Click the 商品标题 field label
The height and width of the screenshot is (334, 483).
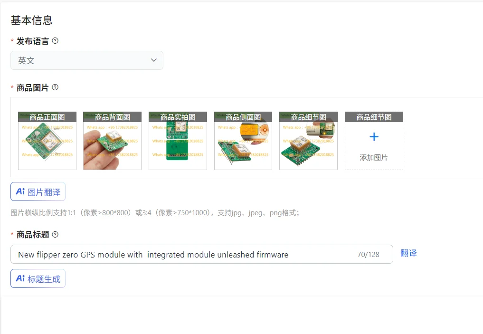tap(33, 235)
